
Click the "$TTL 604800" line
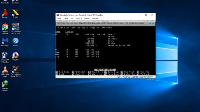pos(64,32)
